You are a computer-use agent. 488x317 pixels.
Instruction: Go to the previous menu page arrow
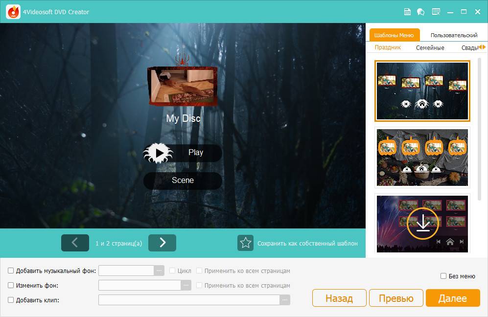pyautogui.click(x=75, y=243)
